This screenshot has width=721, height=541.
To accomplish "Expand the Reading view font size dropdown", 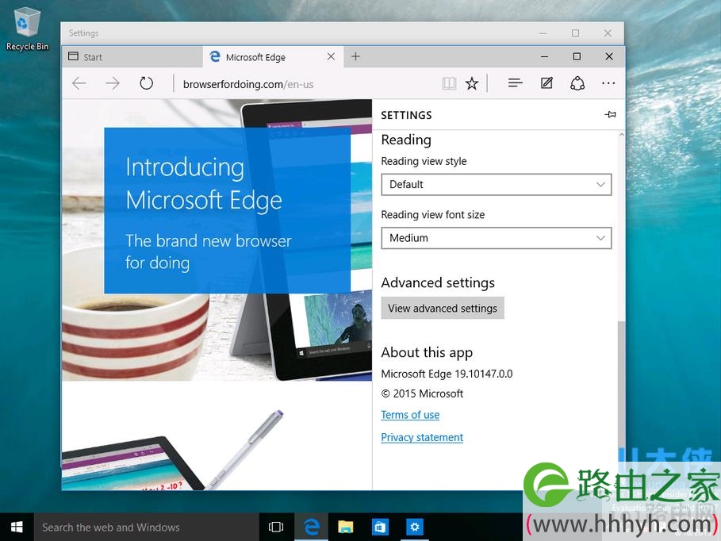I will 497,238.
